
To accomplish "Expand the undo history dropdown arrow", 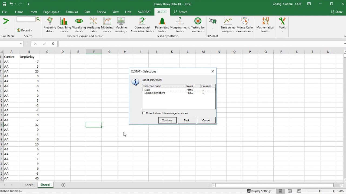I will pyautogui.click(x=16, y=4).
